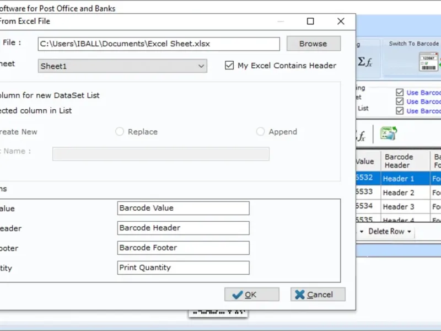Viewport: 441px width, 331px height.
Task: Cancel the Excel import dialog
Action: [318, 295]
